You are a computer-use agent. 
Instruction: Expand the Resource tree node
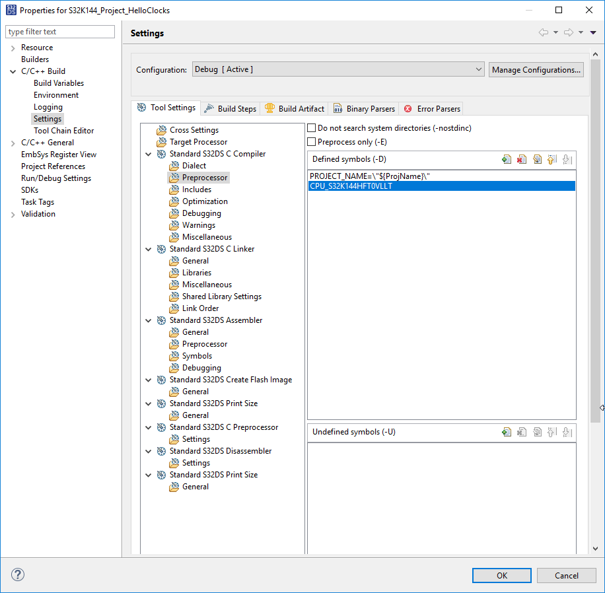(x=13, y=48)
